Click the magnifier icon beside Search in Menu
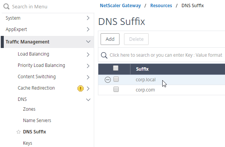Screen dimensions: 225x147 (6, 6)
